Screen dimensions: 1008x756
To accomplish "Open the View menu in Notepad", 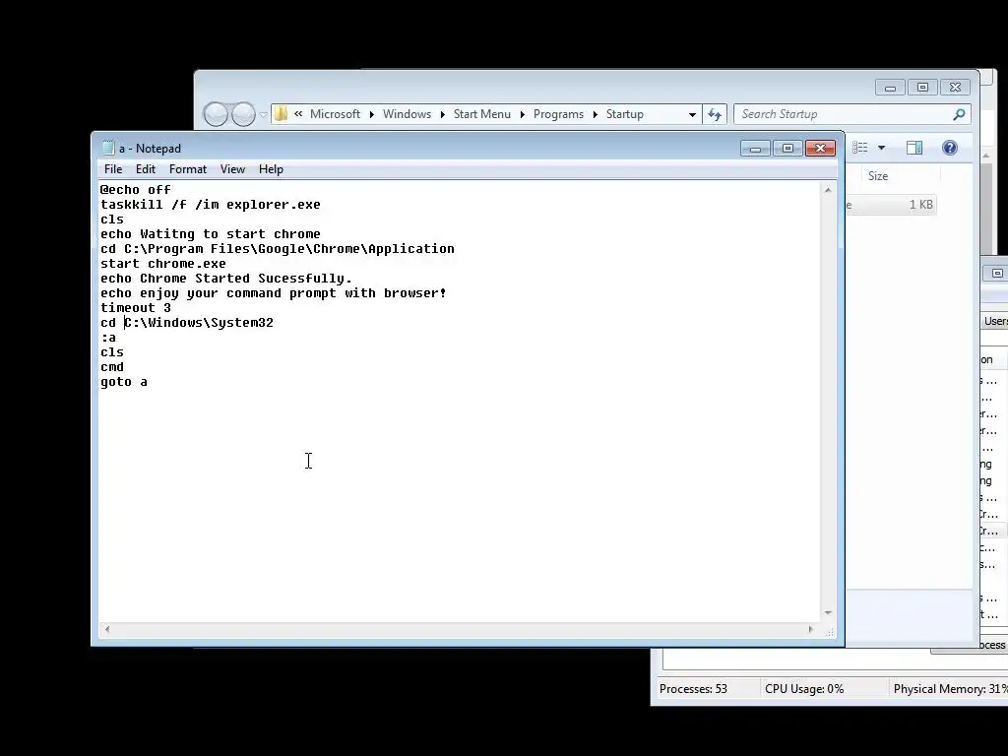I will [x=232, y=169].
